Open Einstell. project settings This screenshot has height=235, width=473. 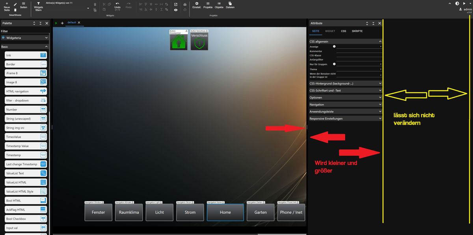tap(197, 5)
